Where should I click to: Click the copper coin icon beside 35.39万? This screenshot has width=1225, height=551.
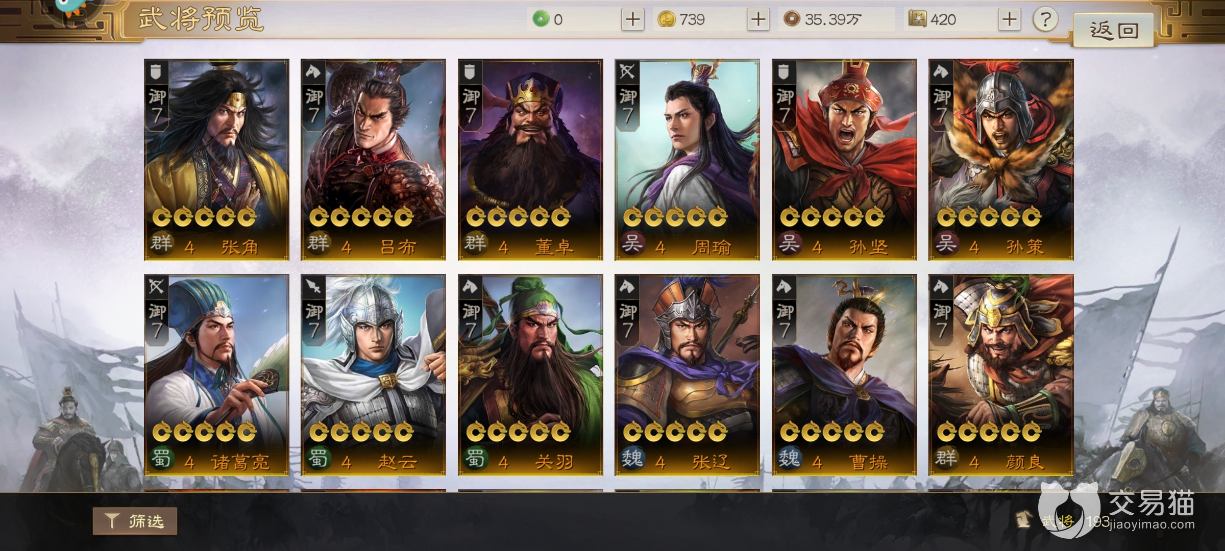[x=791, y=19]
